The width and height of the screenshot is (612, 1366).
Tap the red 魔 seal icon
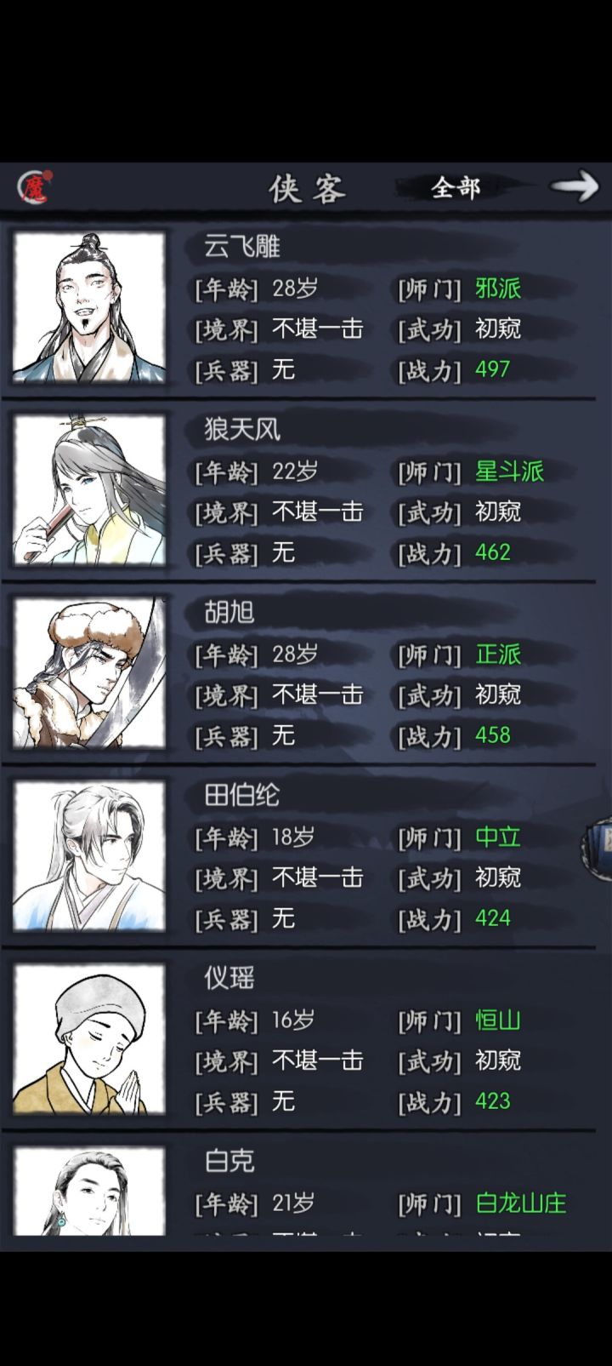click(x=35, y=187)
